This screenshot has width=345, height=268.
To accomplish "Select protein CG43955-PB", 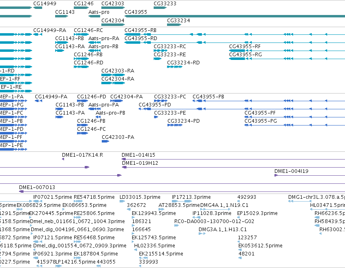I will pyautogui.click(x=208, y=97).
